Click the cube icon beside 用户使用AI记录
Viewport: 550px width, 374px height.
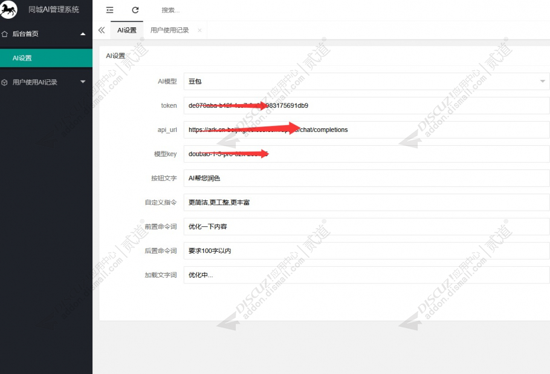click(x=5, y=82)
